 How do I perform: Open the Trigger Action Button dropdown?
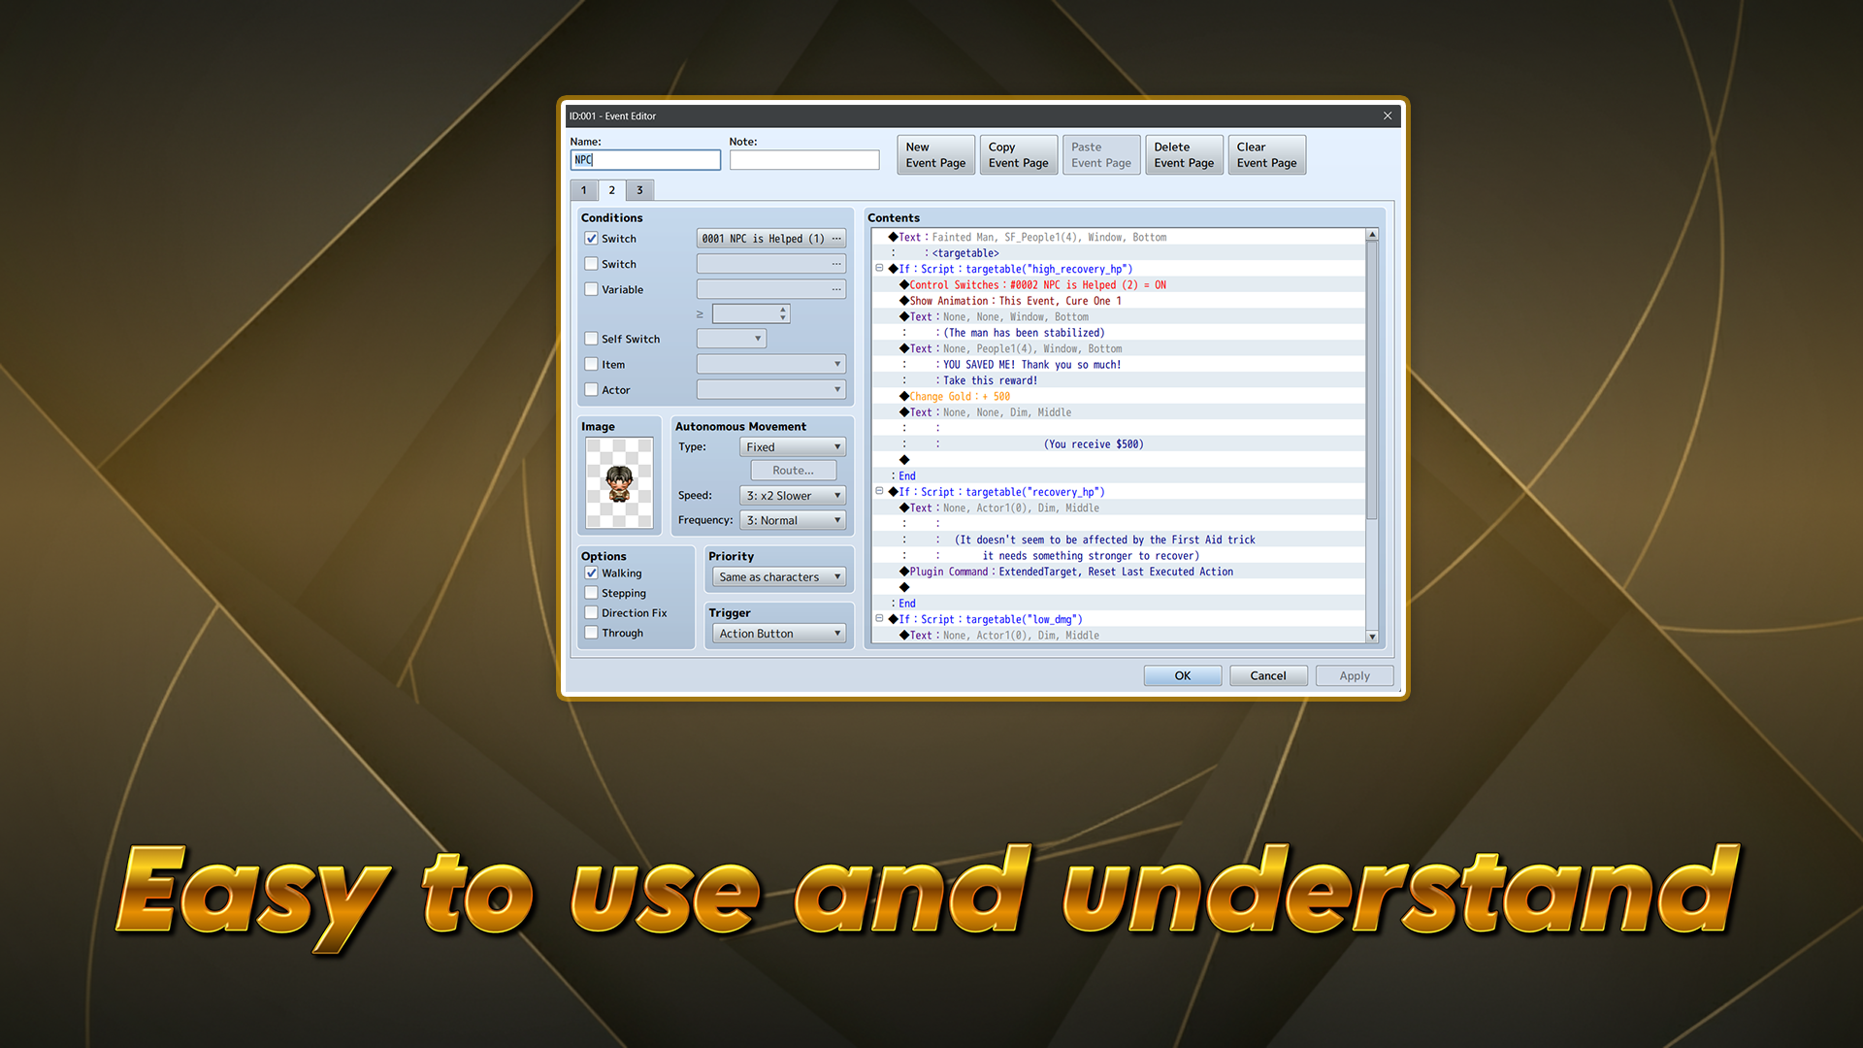tap(779, 634)
